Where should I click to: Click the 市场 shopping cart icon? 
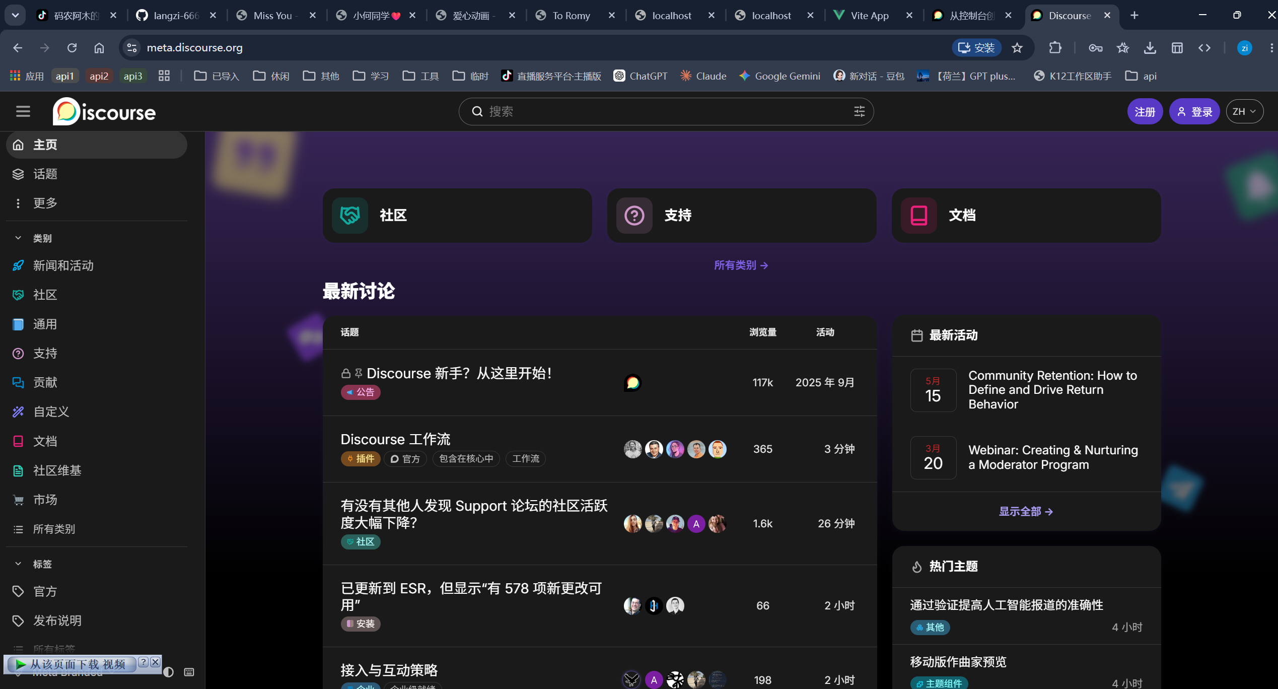(18, 500)
